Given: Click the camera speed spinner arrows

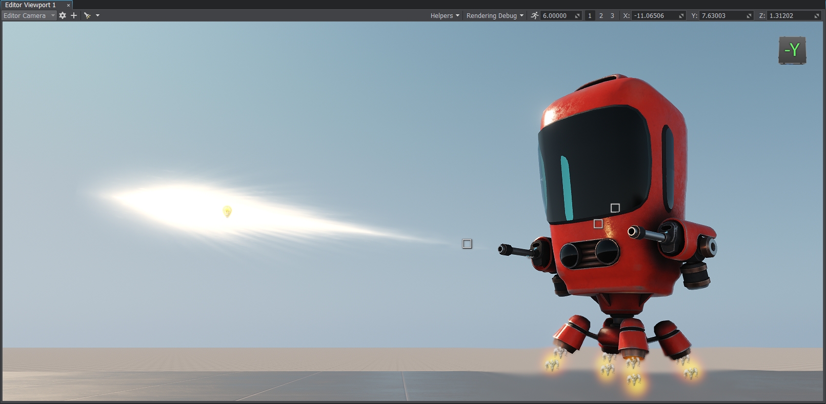Looking at the screenshot, I should (577, 16).
